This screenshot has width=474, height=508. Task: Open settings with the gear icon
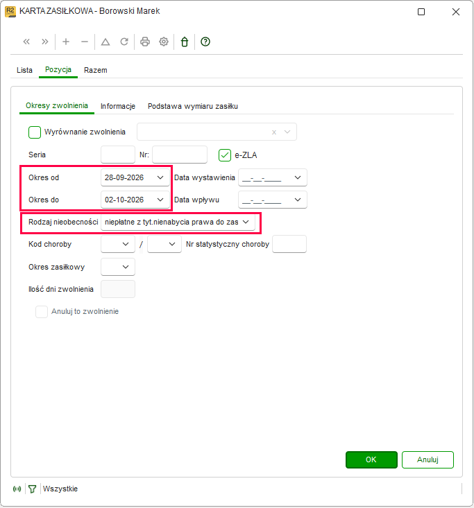[164, 42]
